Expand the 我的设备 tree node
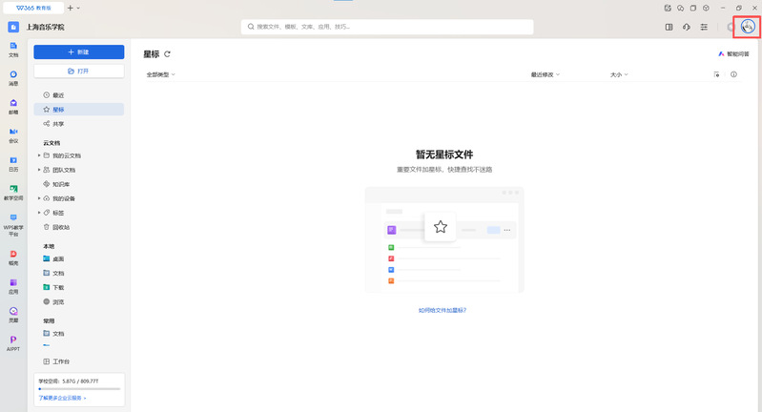The image size is (762, 412). tap(39, 198)
